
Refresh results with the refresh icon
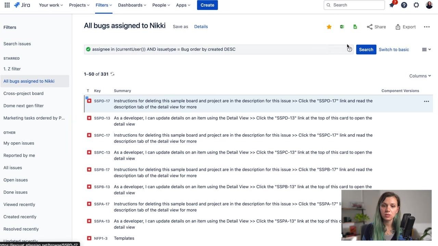pos(112,74)
